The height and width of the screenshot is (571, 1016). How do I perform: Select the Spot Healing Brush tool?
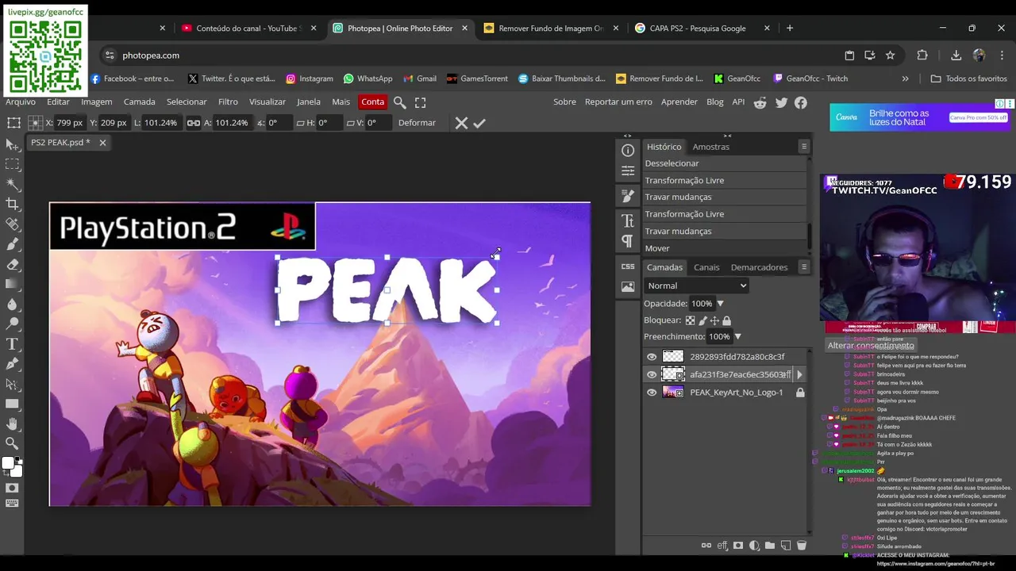(x=13, y=224)
